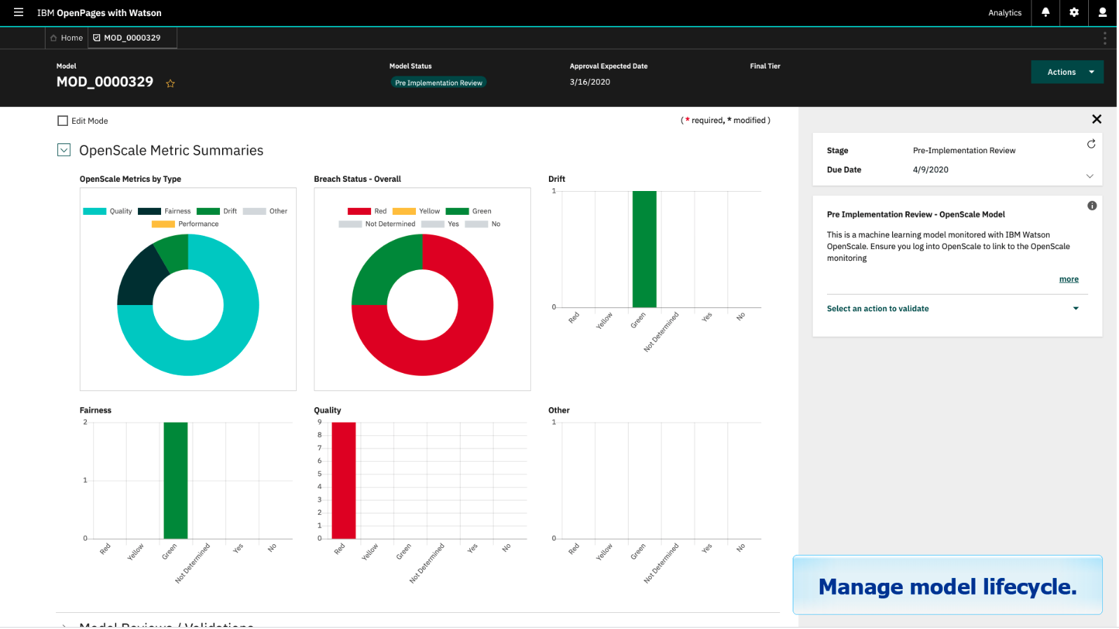Click the vertical overflow dots icon
Viewport: 1119px width, 629px height.
[1105, 38]
